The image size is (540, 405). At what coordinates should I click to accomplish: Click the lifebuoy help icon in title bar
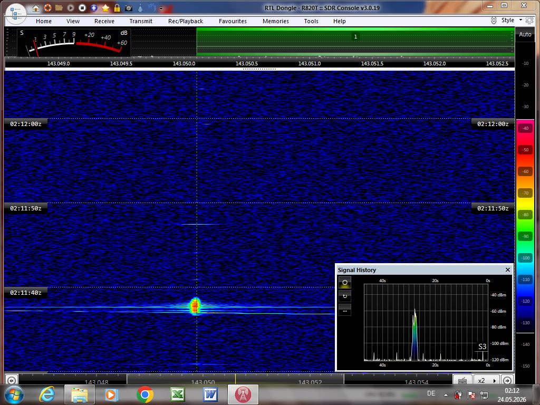coord(47,8)
